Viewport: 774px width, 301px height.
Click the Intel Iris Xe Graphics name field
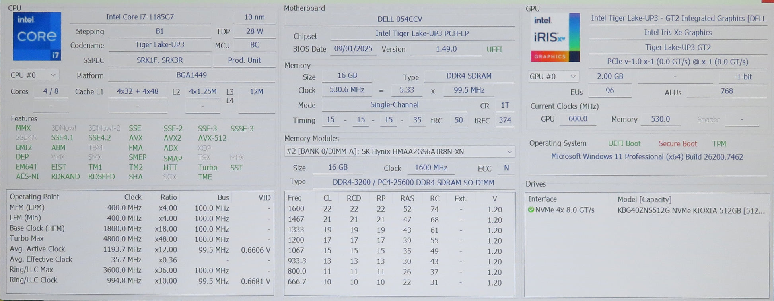(678, 33)
